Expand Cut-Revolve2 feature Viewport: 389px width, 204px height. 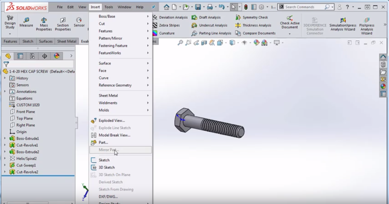click(x=5, y=172)
